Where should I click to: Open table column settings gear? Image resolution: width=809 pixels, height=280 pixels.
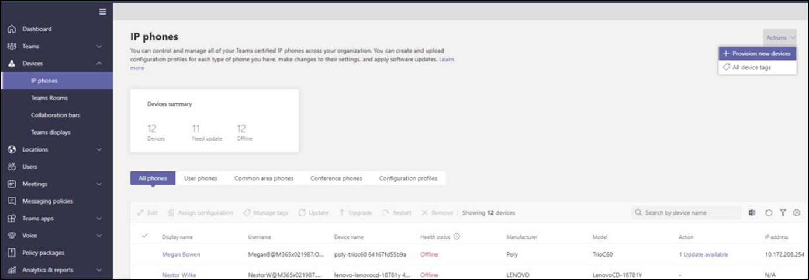796,213
